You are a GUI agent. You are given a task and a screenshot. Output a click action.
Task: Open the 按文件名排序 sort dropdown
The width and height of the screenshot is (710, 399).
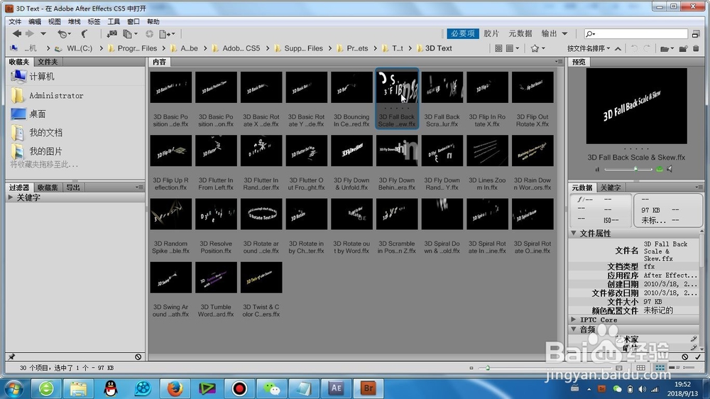[588, 48]
